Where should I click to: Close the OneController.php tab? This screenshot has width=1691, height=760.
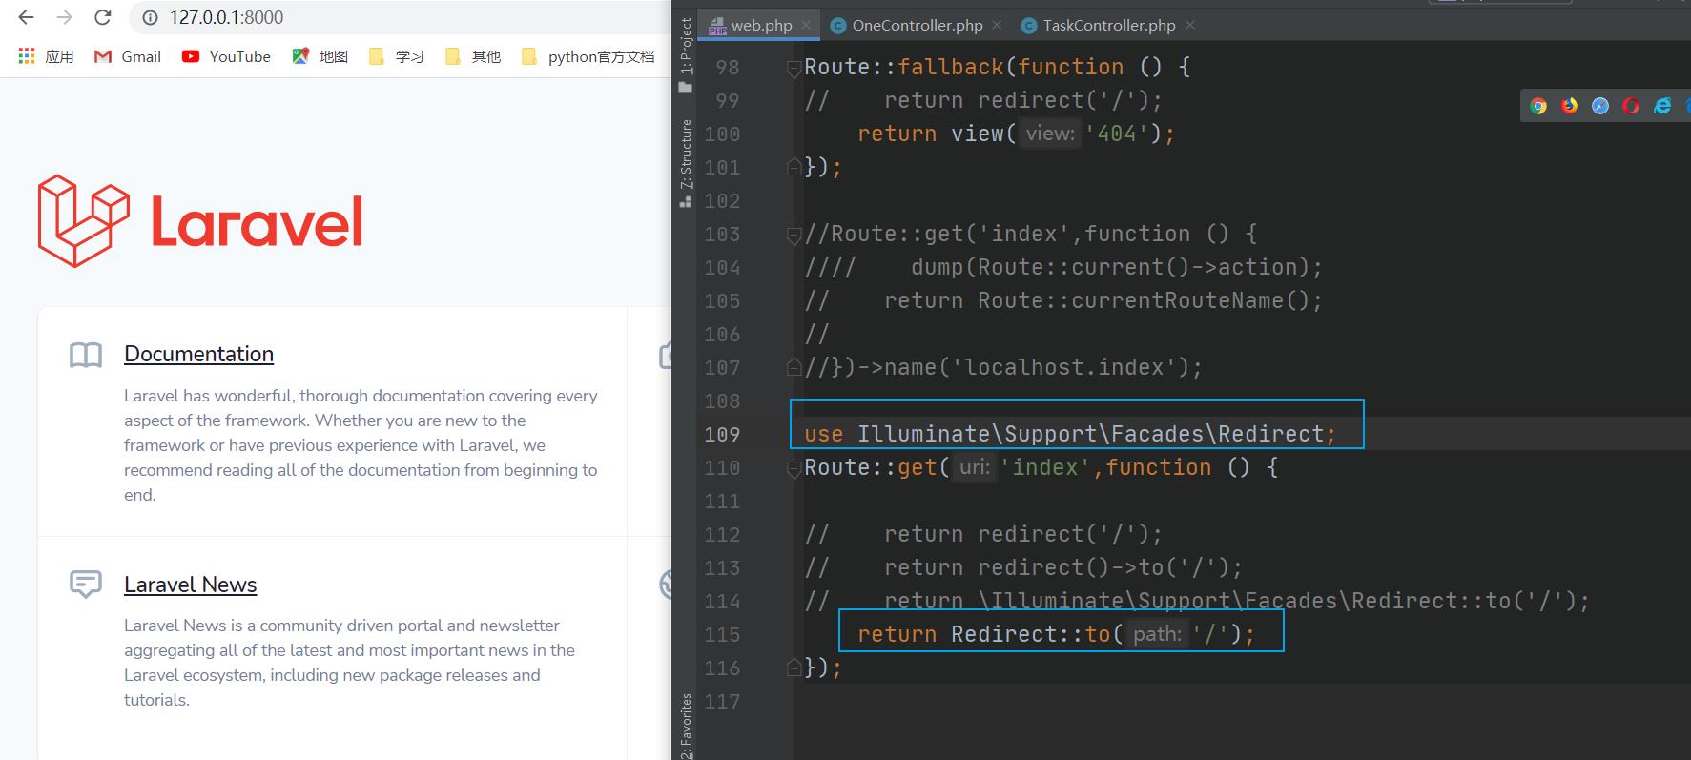pyautogui.click(x=997, y=25)
